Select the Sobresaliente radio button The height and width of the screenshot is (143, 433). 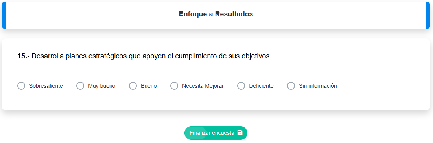point(21,86)
